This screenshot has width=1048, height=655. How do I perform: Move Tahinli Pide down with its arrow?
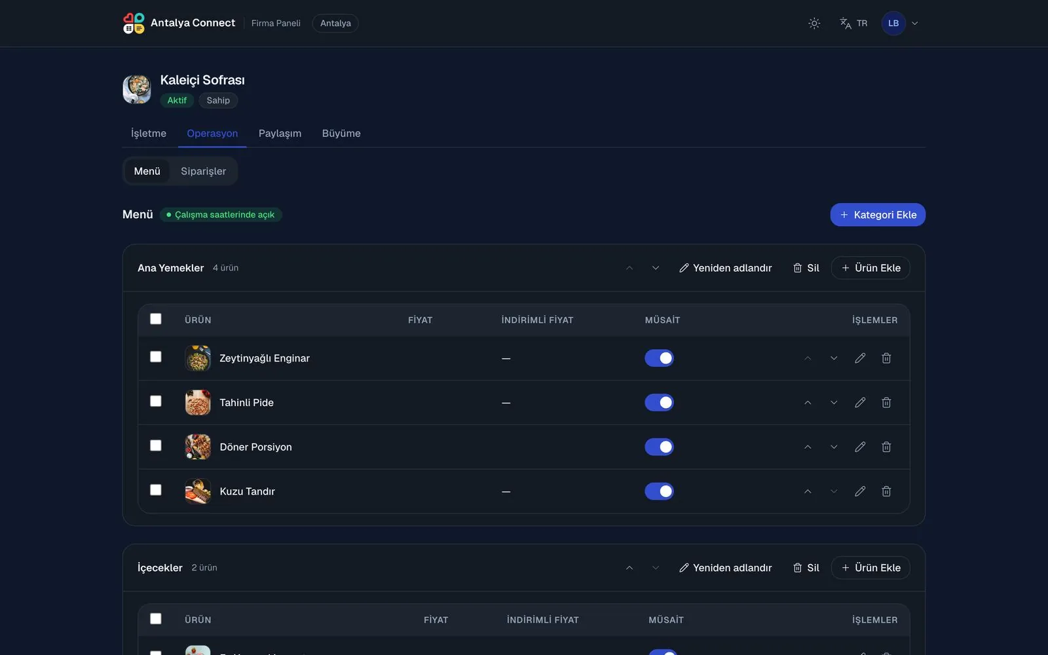point(834,403)
